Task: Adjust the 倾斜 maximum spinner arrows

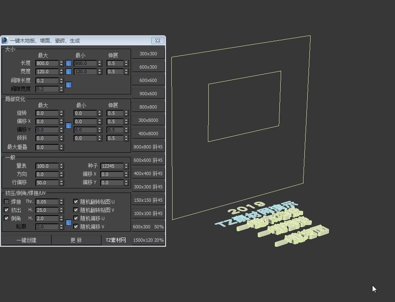Action: 62,138
